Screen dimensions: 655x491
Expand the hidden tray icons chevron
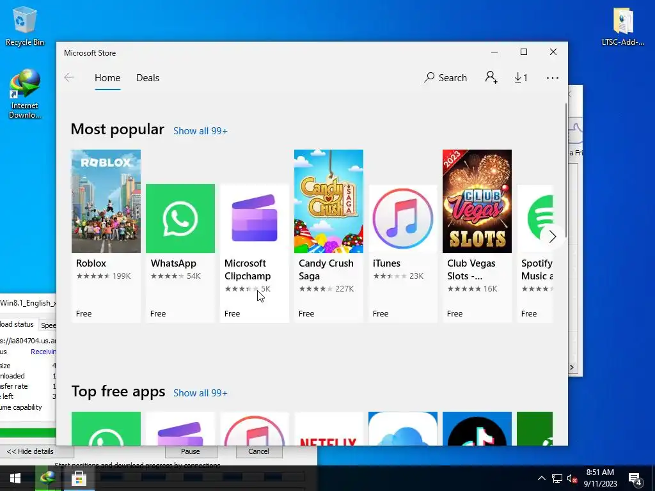541,478
